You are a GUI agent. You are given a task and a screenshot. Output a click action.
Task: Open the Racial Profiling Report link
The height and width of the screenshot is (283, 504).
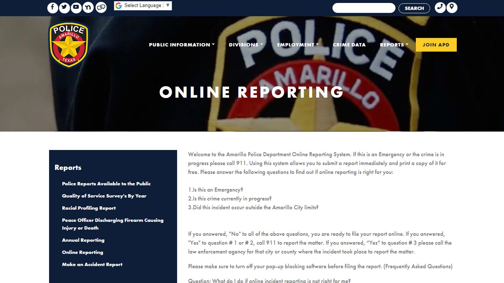[x=89, y=208]
